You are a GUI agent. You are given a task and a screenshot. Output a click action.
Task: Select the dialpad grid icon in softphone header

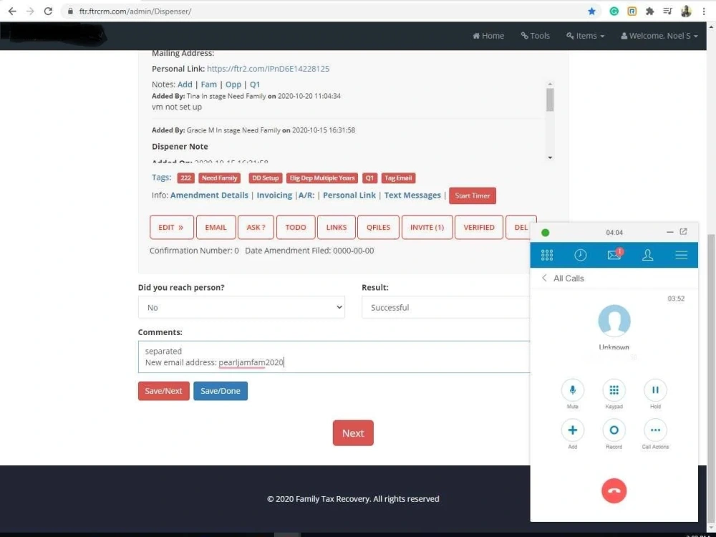pos(547,254)
